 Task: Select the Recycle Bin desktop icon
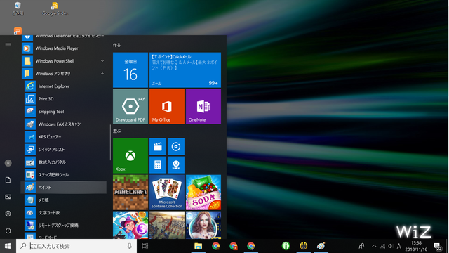(18, 8)
